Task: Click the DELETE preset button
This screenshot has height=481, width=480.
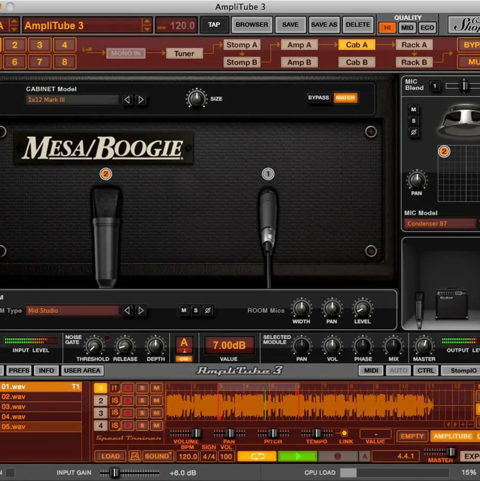Action: point(358,24)
